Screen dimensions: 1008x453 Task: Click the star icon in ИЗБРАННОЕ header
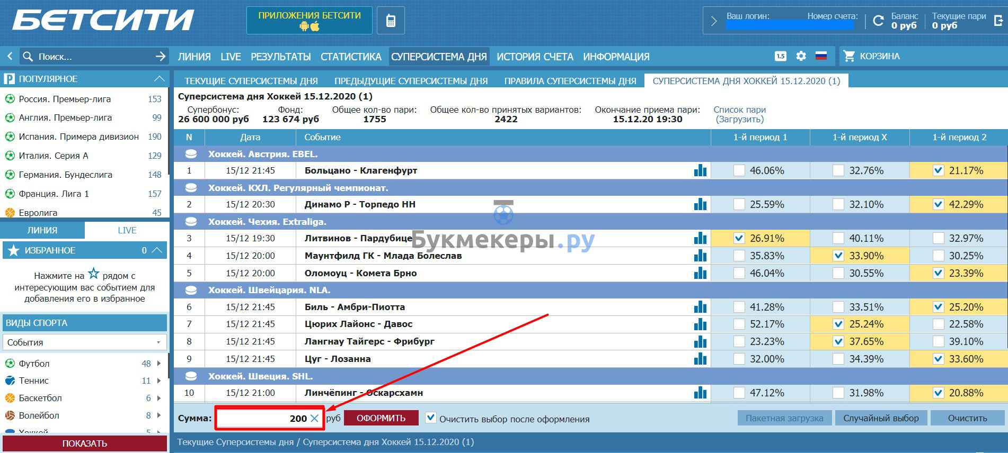pyautogui.click(x=14, y=250)
